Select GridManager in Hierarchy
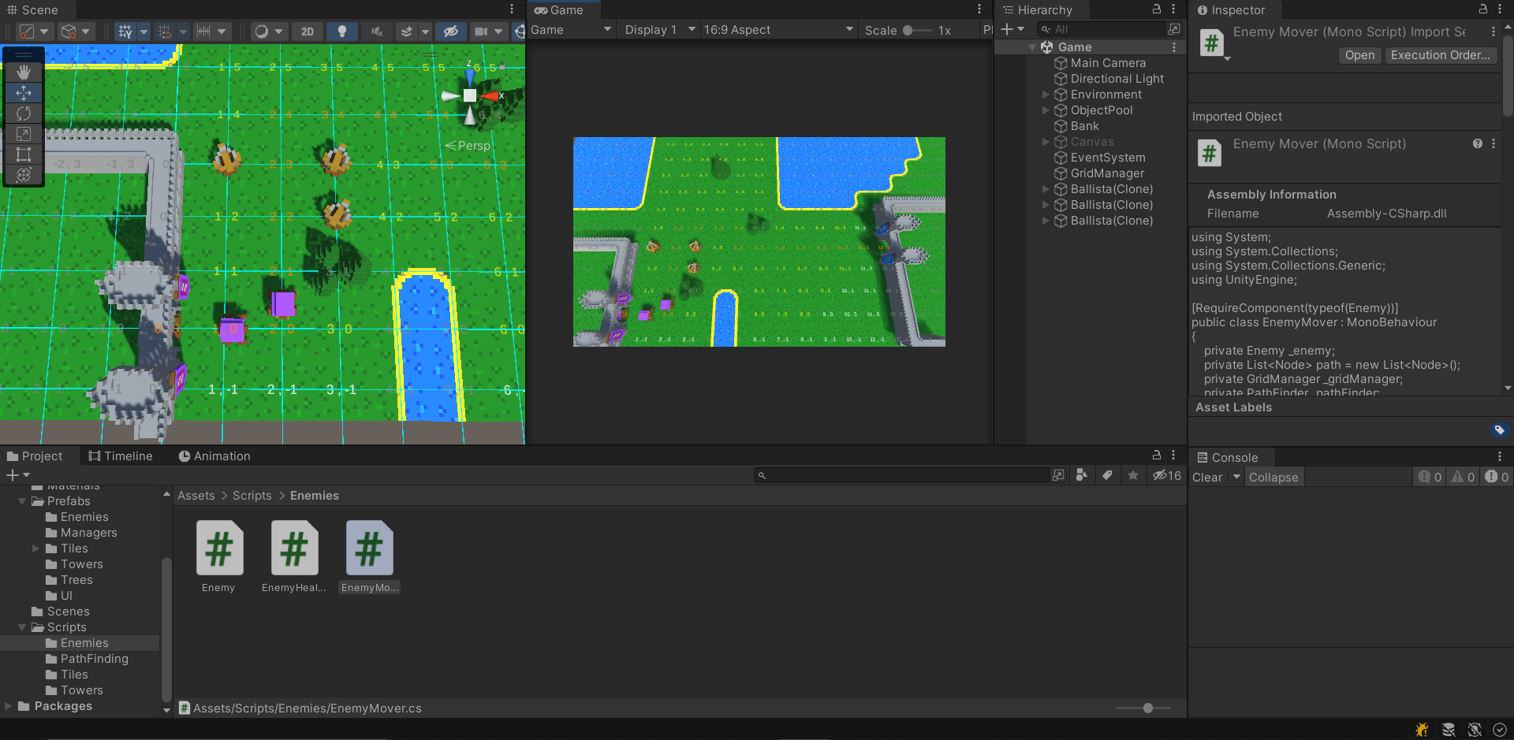Image resolution: width=1514 pixels, height=740 pixels. [x=1107, y=173]
